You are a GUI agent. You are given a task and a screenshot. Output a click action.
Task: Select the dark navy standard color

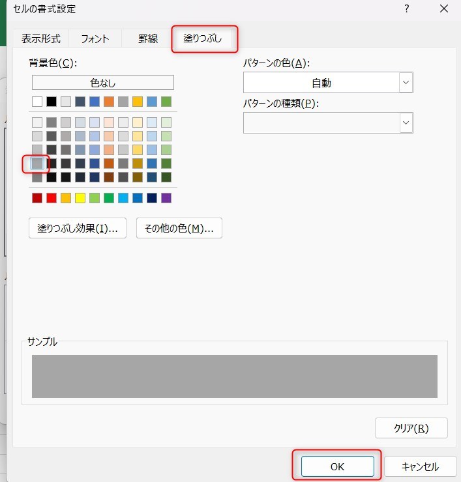[x=152, y=198]
